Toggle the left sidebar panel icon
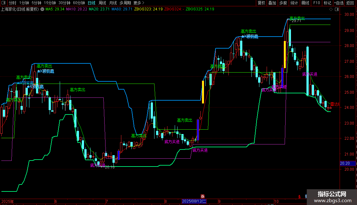This screenshot has height=205, width=357. click(x=3, y=3)
